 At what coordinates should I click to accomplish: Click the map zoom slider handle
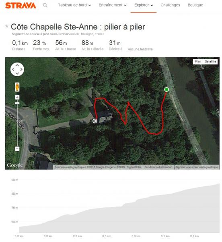17,103
